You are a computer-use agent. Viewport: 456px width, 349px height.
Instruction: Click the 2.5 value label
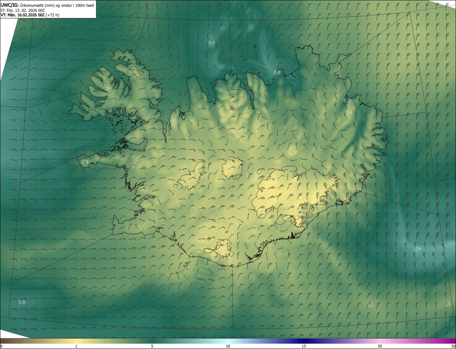click(417, 32)
